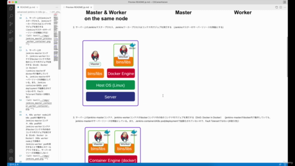
Task: Click the ch1_why breadcrumb segment
Action: point(56,12)
